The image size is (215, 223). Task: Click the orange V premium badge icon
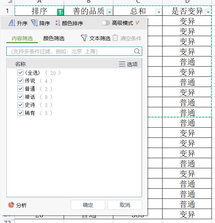(x=137, y=23)
